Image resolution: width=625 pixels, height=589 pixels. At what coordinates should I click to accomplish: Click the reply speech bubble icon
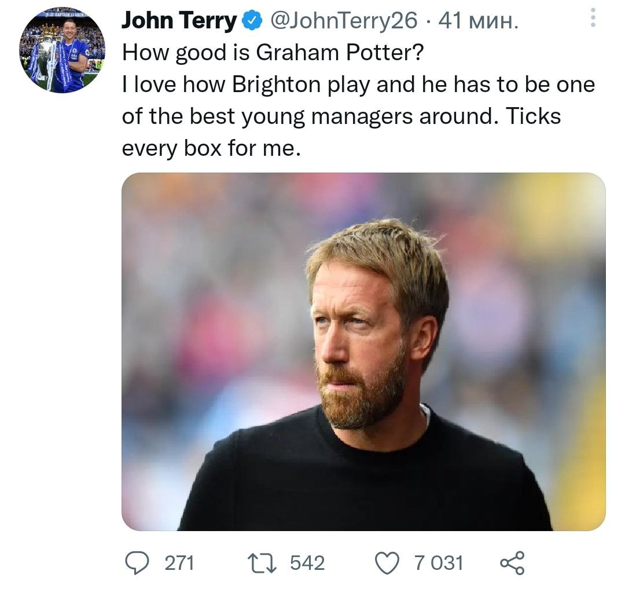(x=137, y=562)
